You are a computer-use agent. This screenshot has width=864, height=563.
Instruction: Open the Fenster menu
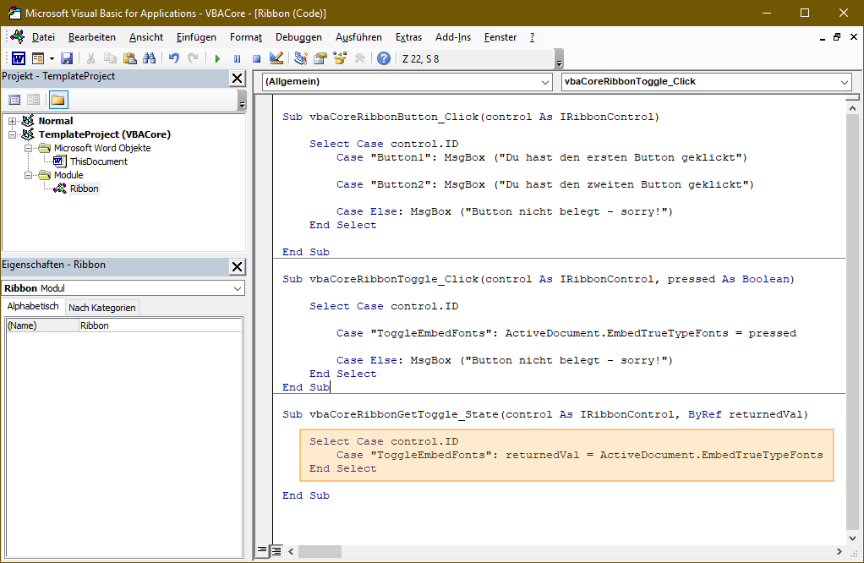pos(500,37)
